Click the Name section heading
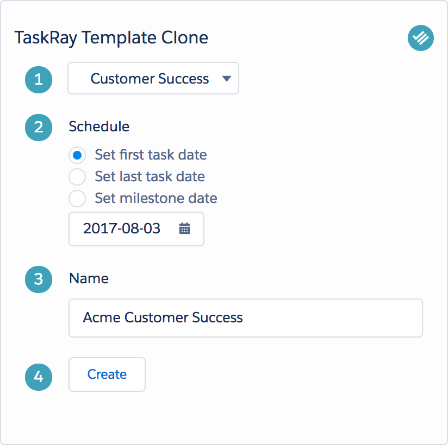 (x=89, y=278)
